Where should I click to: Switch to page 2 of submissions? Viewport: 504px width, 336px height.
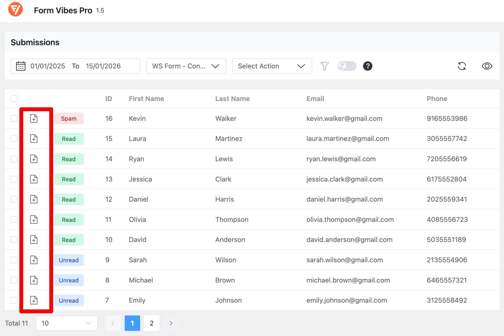pos(152,323)
